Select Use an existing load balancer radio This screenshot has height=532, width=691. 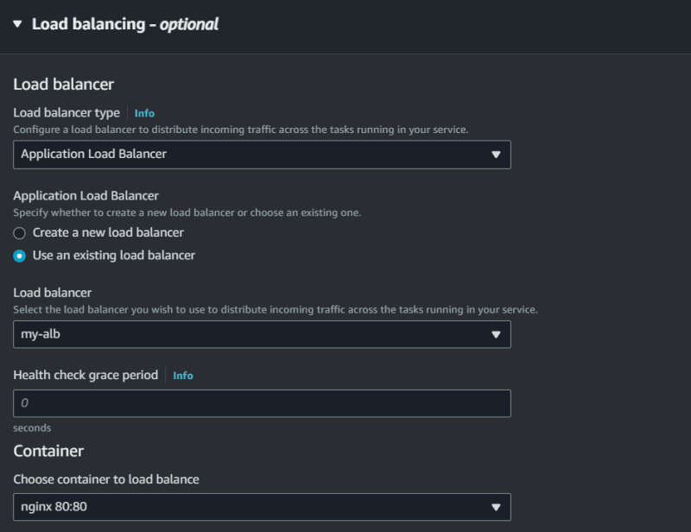pyautogui.click(x=19, y=256)
